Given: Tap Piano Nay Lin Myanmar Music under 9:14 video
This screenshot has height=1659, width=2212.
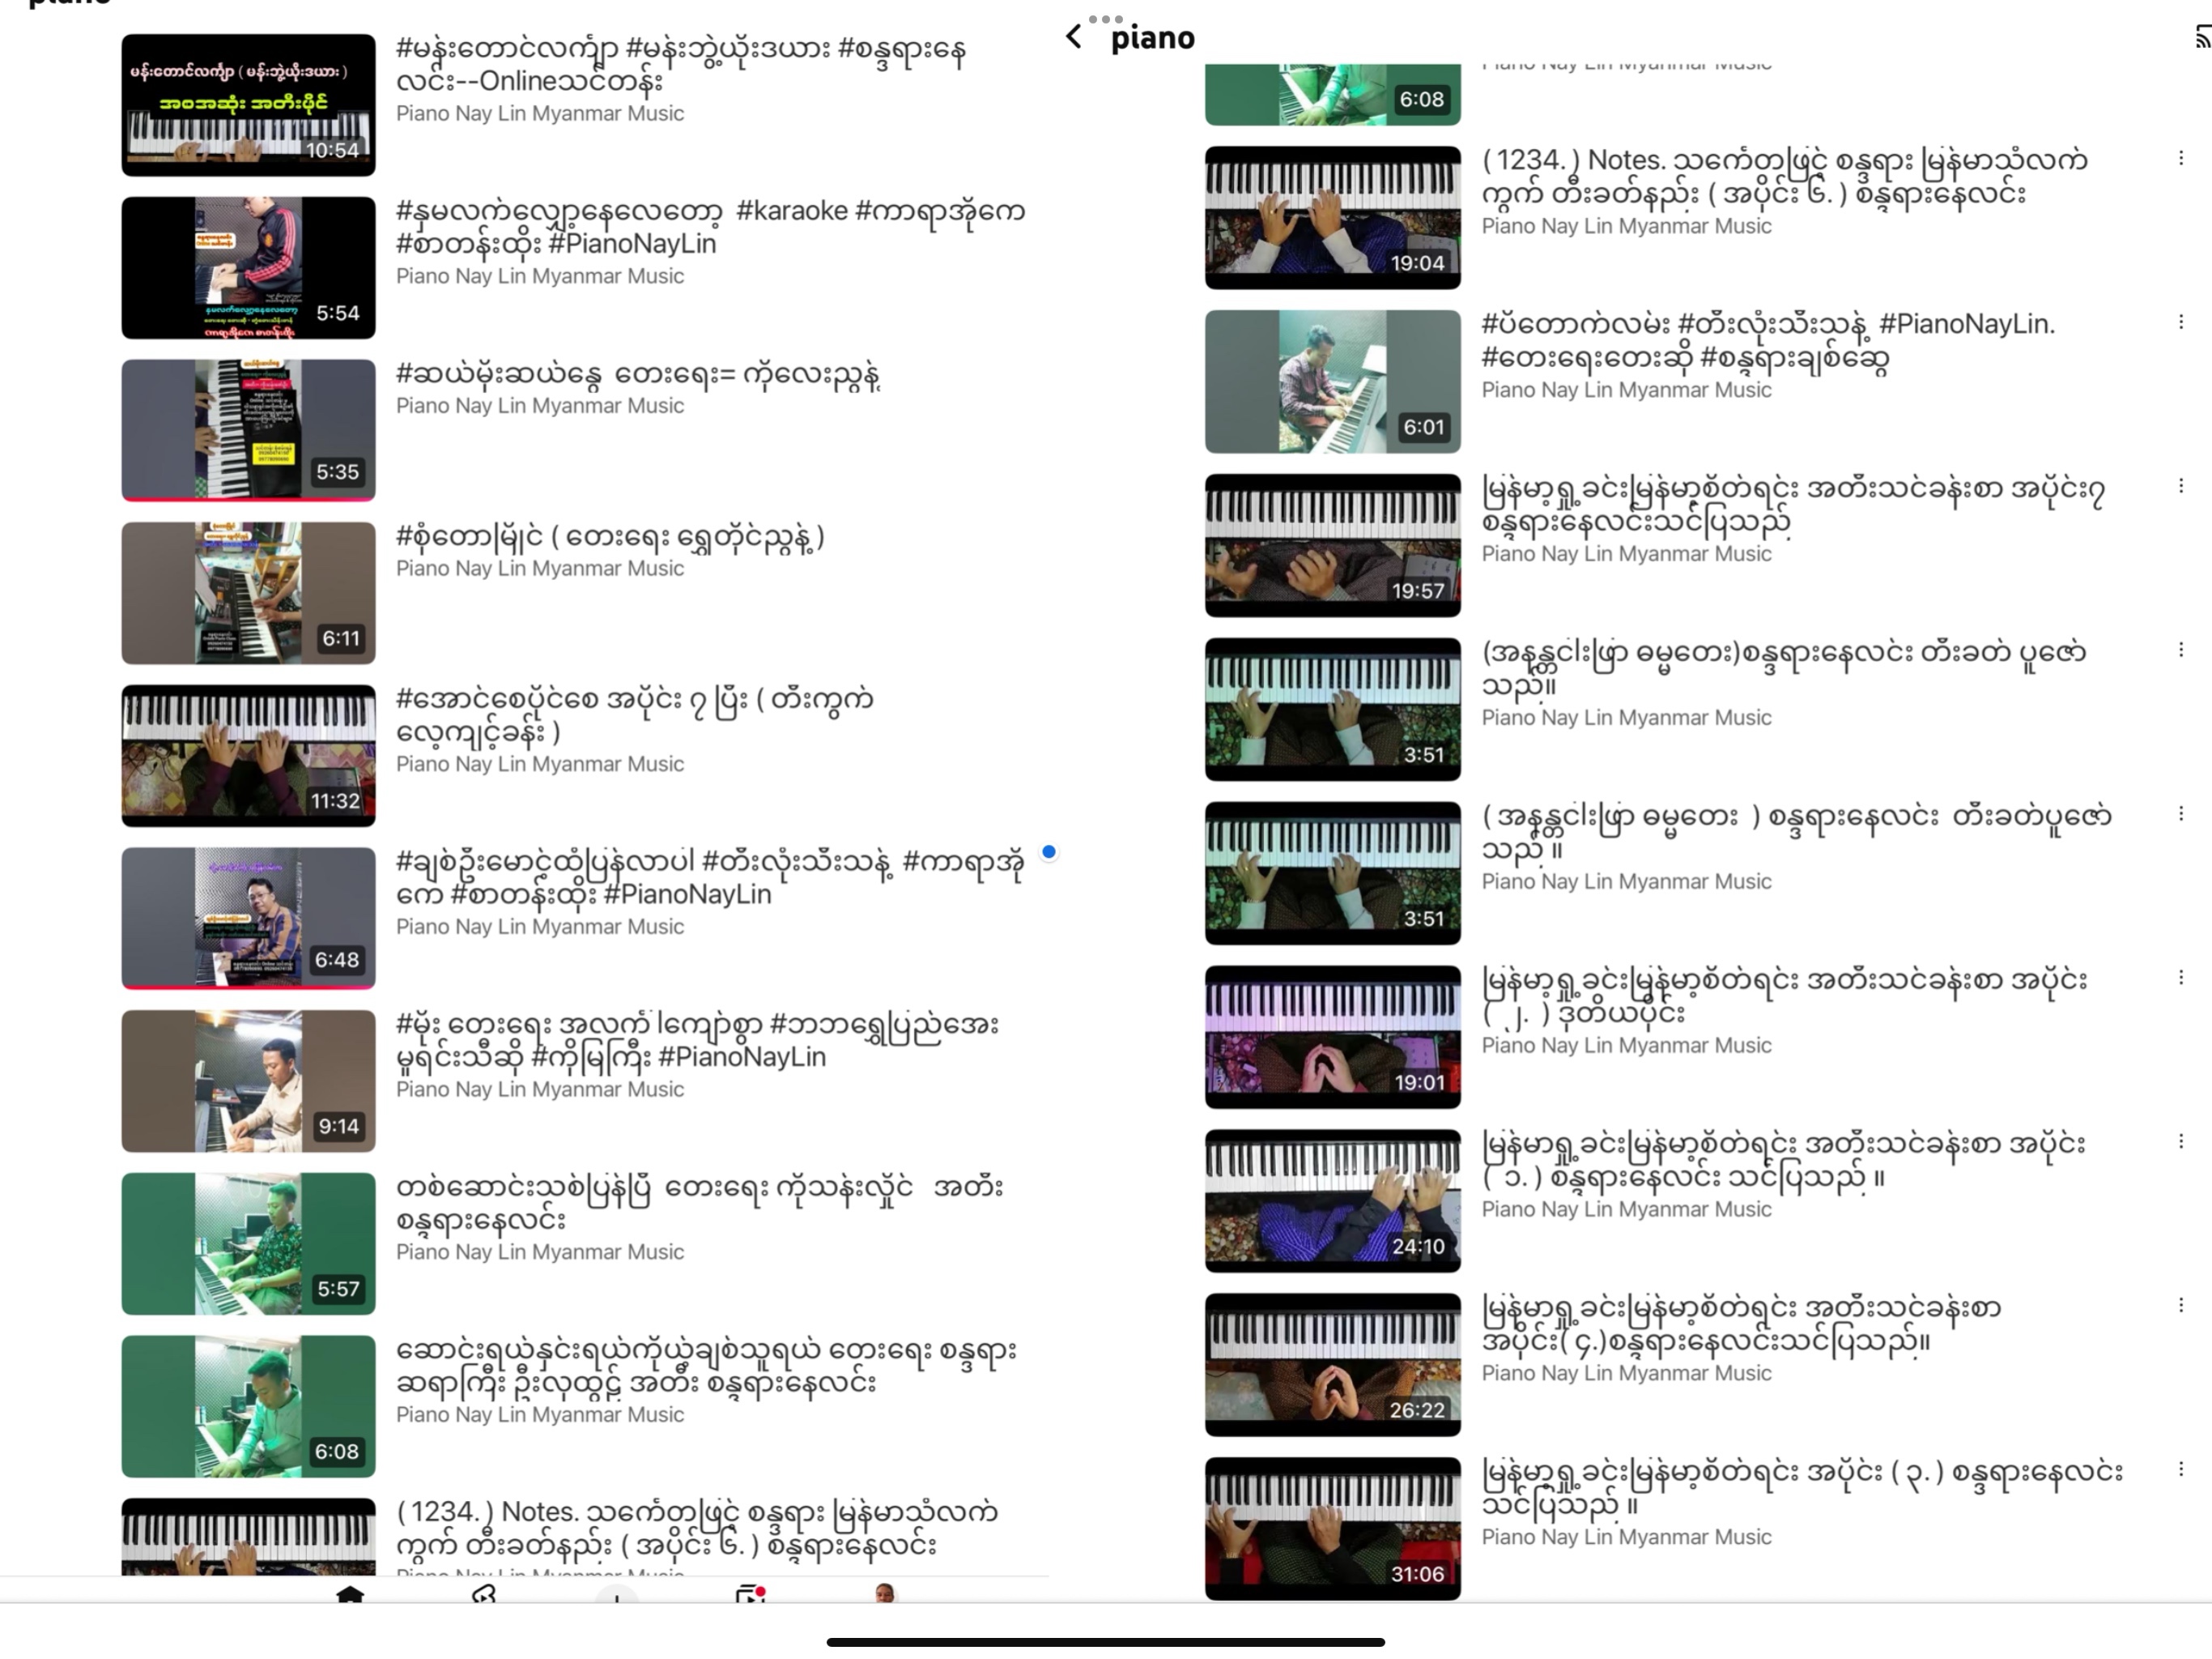Looking at the screenshot, I should (x=540, y=1090).
